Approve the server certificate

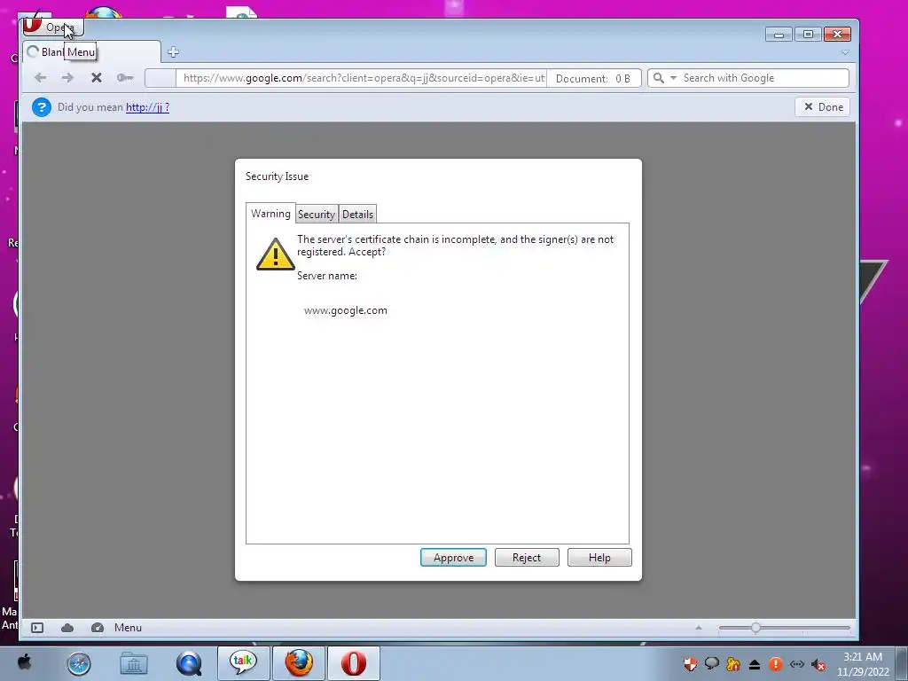(x=453, y=558)
